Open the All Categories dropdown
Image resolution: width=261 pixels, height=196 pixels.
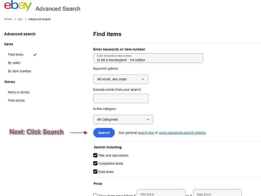click(x=123, y=119)
